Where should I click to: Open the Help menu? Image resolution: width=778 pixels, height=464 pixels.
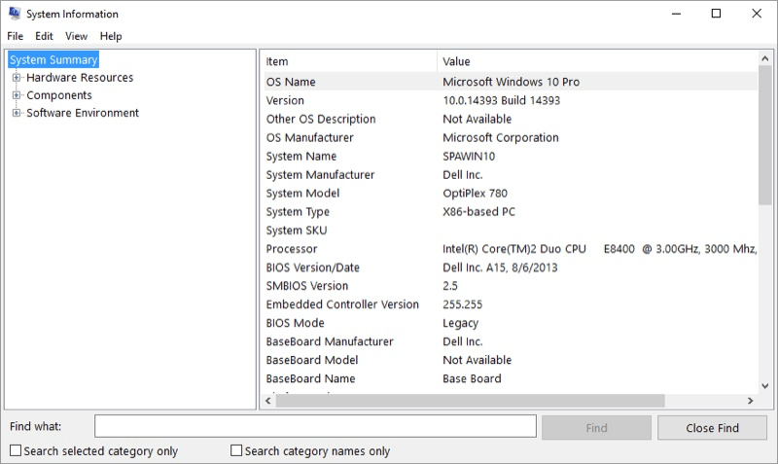[x=111, y=36]
